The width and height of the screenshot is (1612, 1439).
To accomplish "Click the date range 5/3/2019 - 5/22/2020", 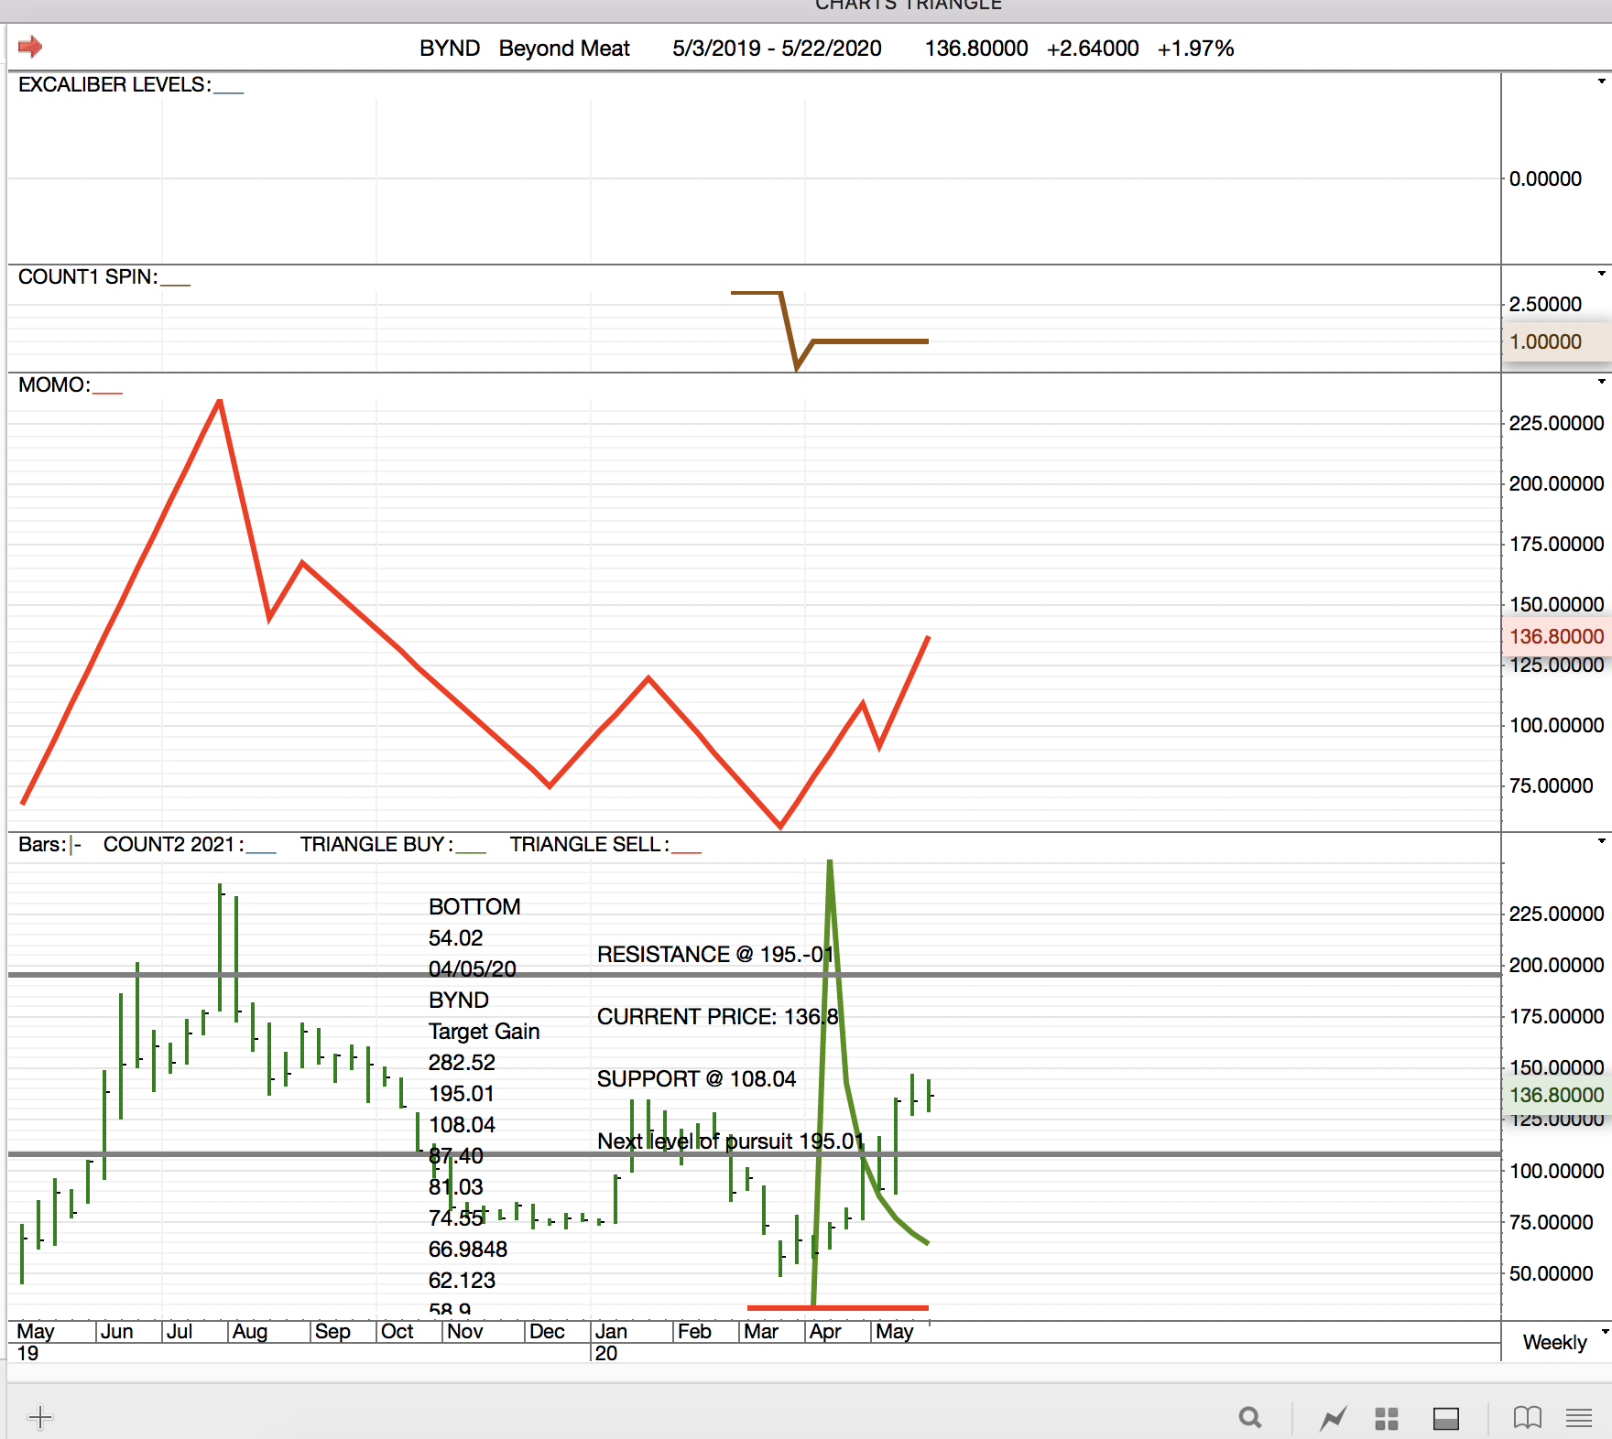I will click(x=776, y=48).
